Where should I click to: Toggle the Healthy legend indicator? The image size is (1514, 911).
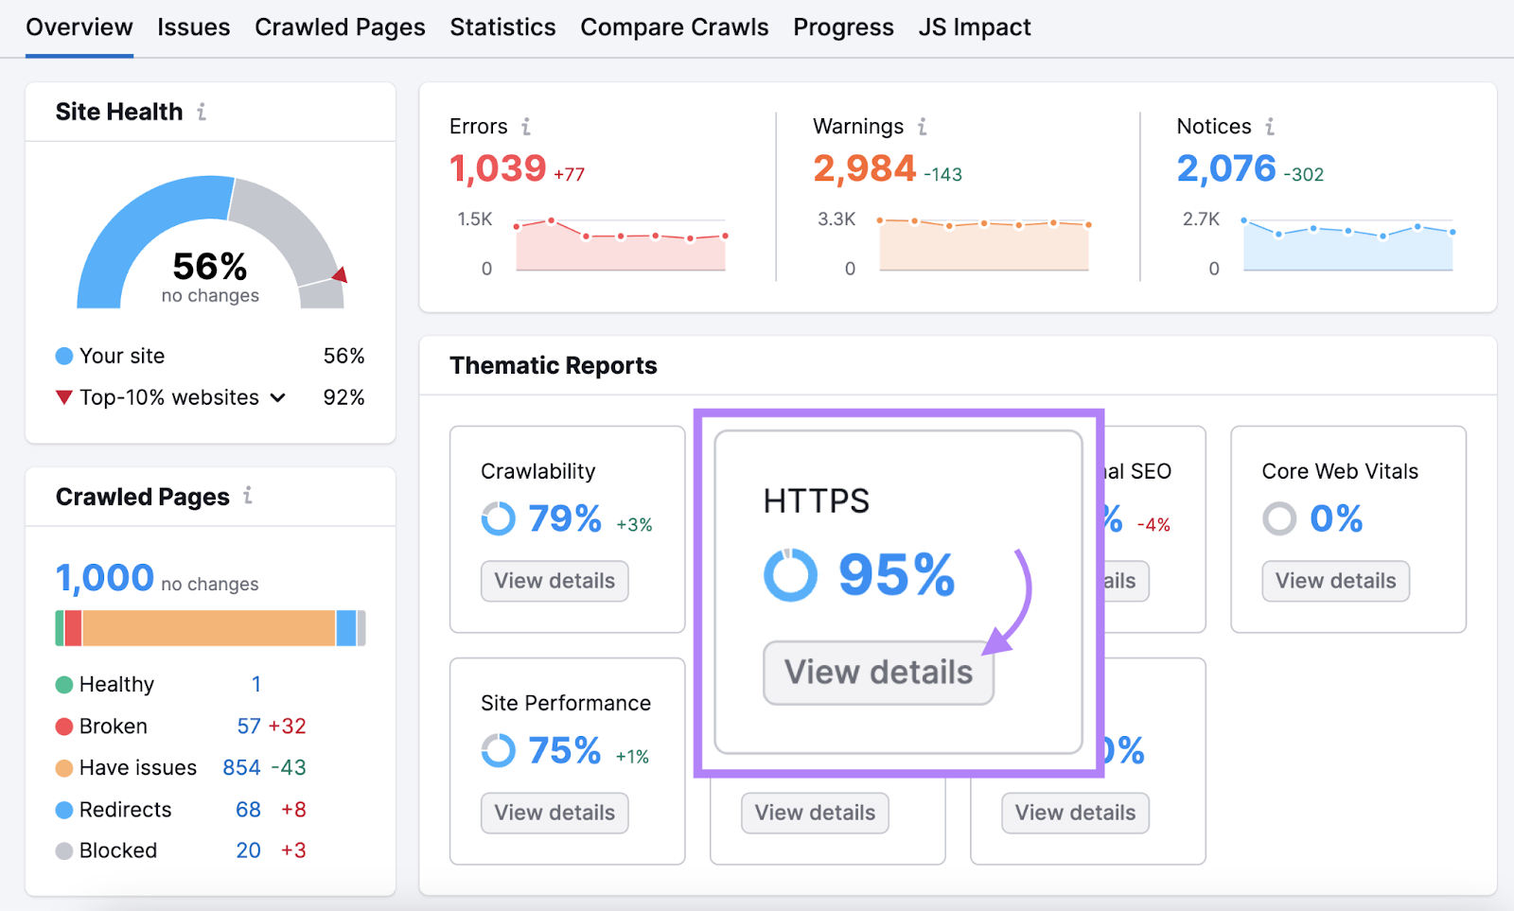63,683
